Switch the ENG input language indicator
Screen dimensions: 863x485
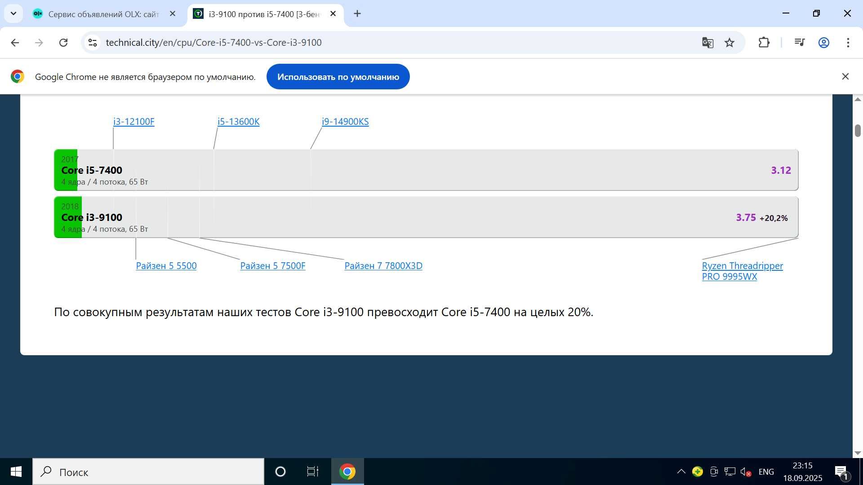click(x=766, y=472)
